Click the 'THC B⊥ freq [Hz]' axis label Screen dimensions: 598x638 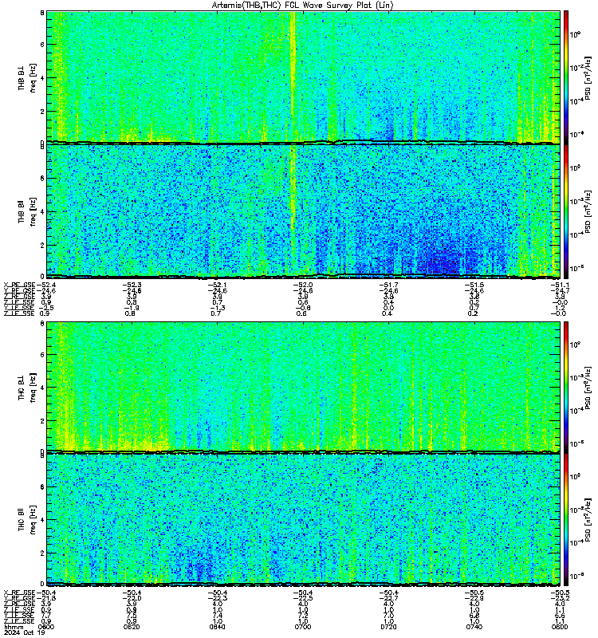click(27, 388)
